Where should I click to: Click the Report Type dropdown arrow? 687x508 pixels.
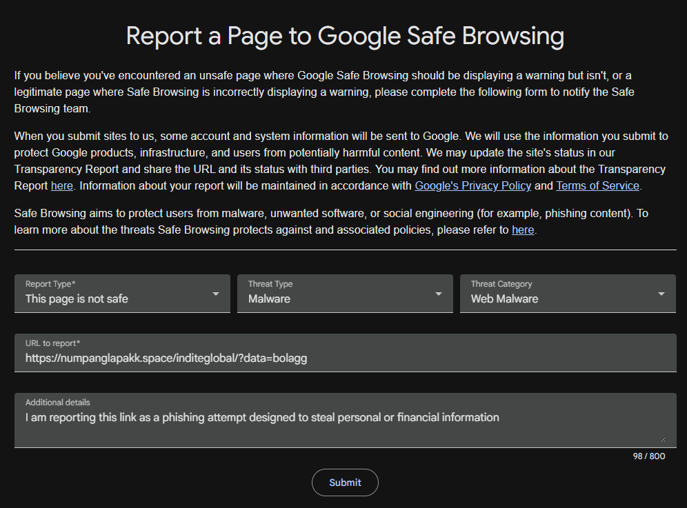pos(216,294)
